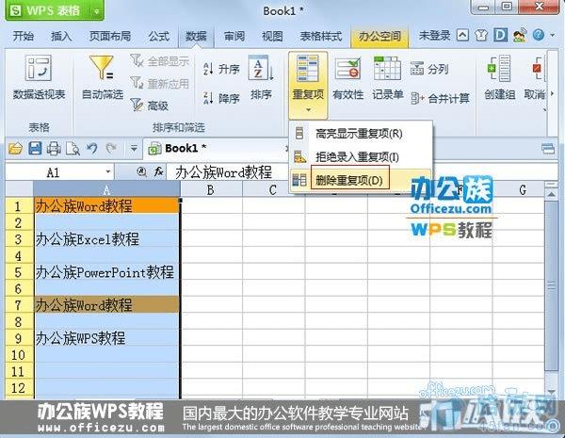
Task: Click the blue help question mark icon
Action: (x=539, y=35)
